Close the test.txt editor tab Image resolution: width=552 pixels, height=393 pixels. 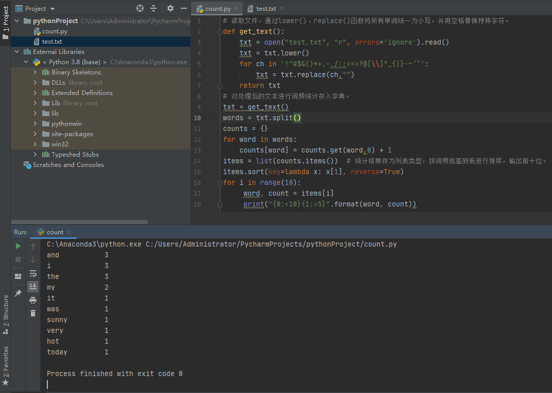(282, 8)
